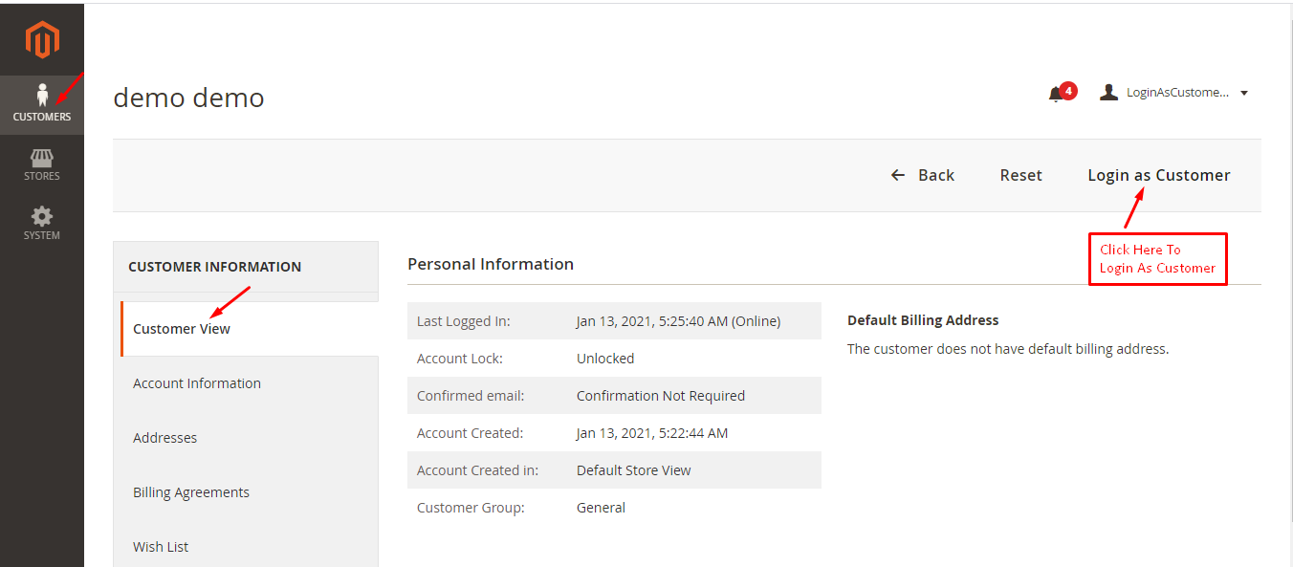The width and height of the screenshot is (1293, 567).
Task: Click the demo demo page title
Action: click(x=188, y=98)
